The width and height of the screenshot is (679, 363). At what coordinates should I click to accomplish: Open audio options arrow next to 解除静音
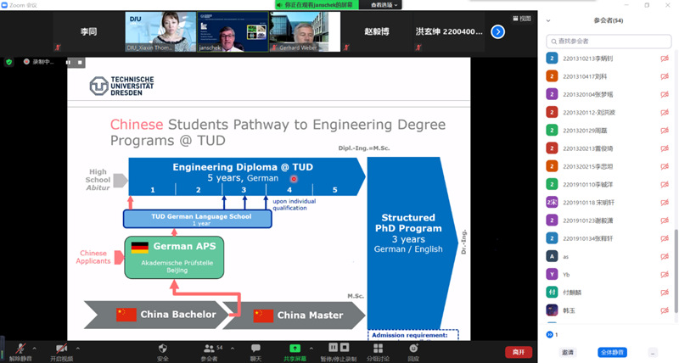(34, 349)
